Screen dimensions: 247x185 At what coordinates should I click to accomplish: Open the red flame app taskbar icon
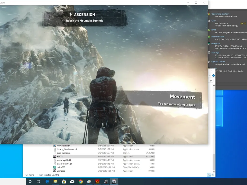coord(97,181)
